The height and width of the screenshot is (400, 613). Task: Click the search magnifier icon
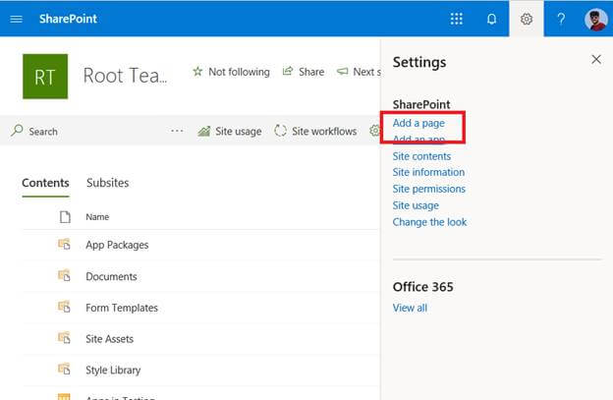point(17,130)
